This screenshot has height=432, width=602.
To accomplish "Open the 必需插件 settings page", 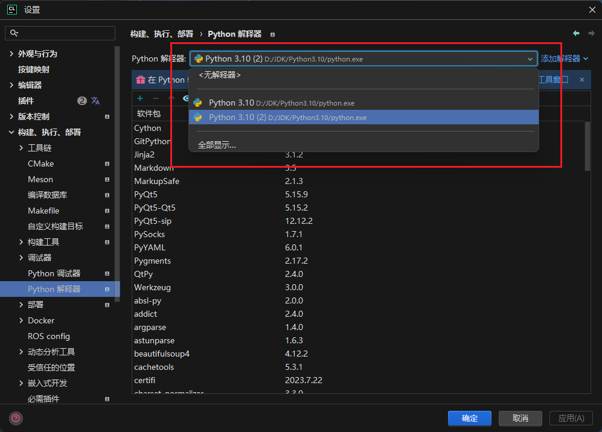I will 43,399.
